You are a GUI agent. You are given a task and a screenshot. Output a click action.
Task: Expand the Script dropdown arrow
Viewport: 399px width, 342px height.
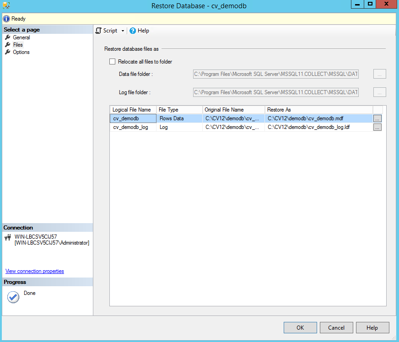tap(123, 31)
